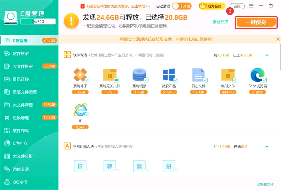The image size is (281, 190).
Task: Uncheck the 微软产品 checkbox
Action: [176, 80]
